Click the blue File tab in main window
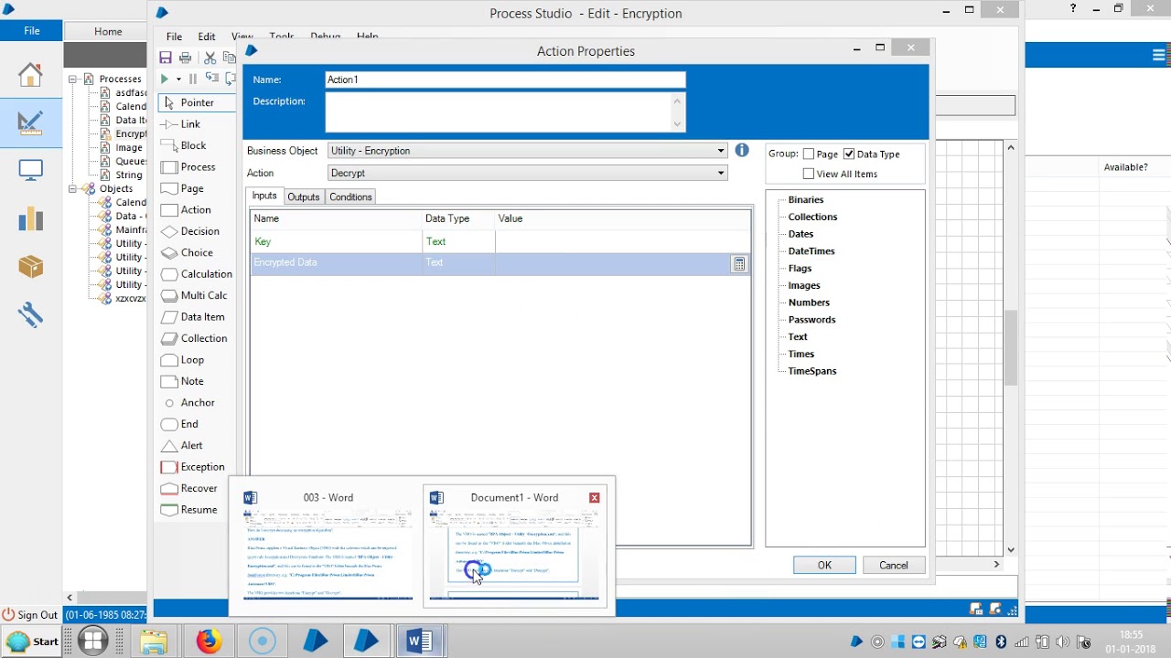The height and width of the screenshot is (658, 1171). click(32, 30)
